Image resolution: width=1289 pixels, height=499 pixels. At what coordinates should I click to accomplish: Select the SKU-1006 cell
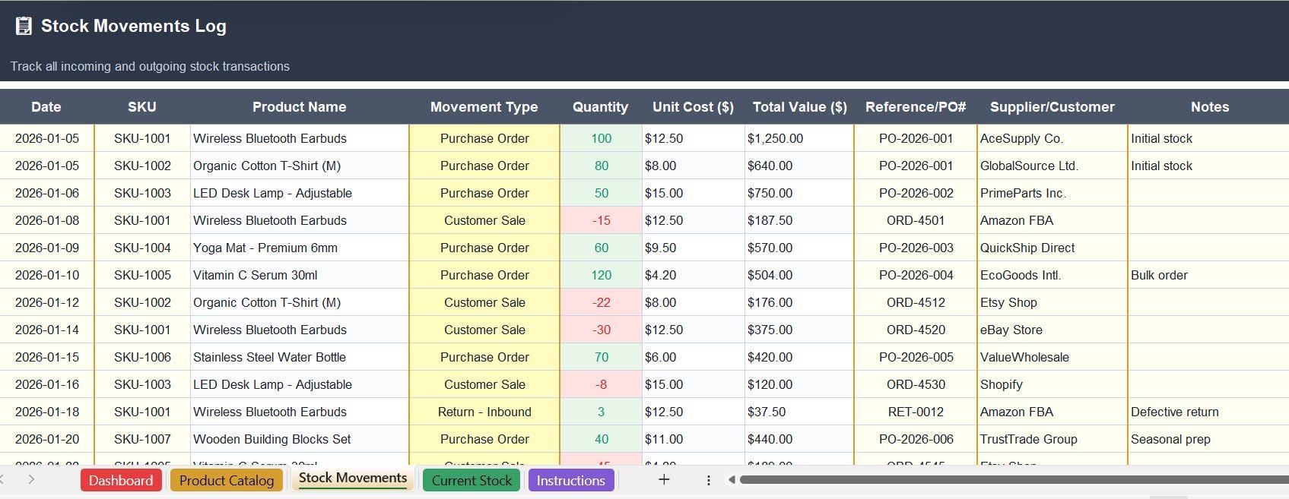pos(142,357)
